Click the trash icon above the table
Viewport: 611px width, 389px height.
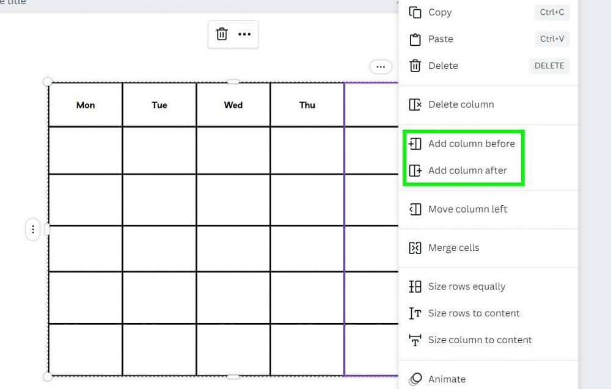(x=222, y=35)
